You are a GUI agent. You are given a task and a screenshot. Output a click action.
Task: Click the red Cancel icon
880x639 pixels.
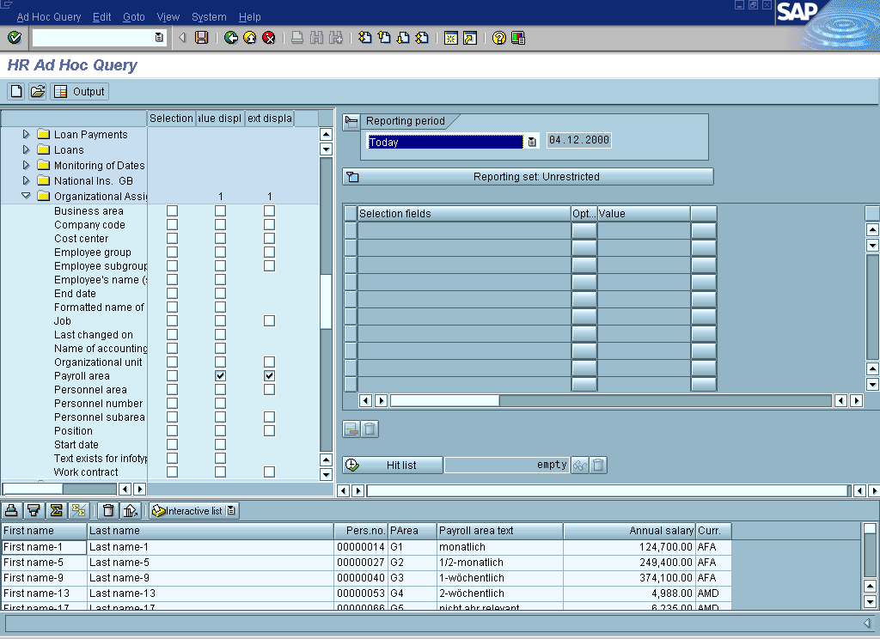269,38
